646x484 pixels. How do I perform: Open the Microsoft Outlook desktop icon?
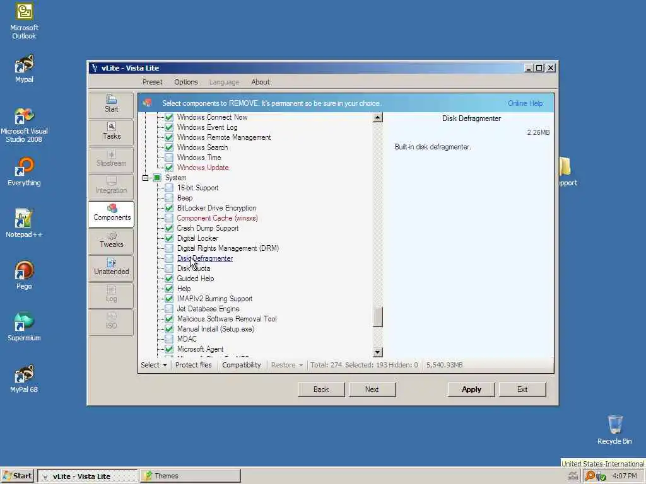[x=24, y=21]
